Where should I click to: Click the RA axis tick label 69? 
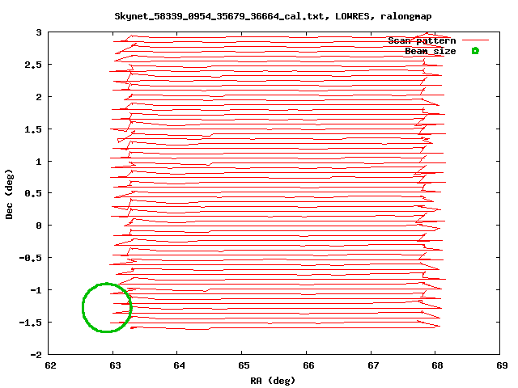click(x=502, y=365)
